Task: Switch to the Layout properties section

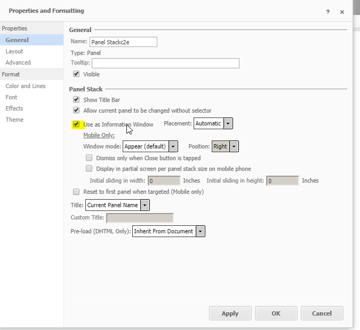Action: [x=14, y=51]
